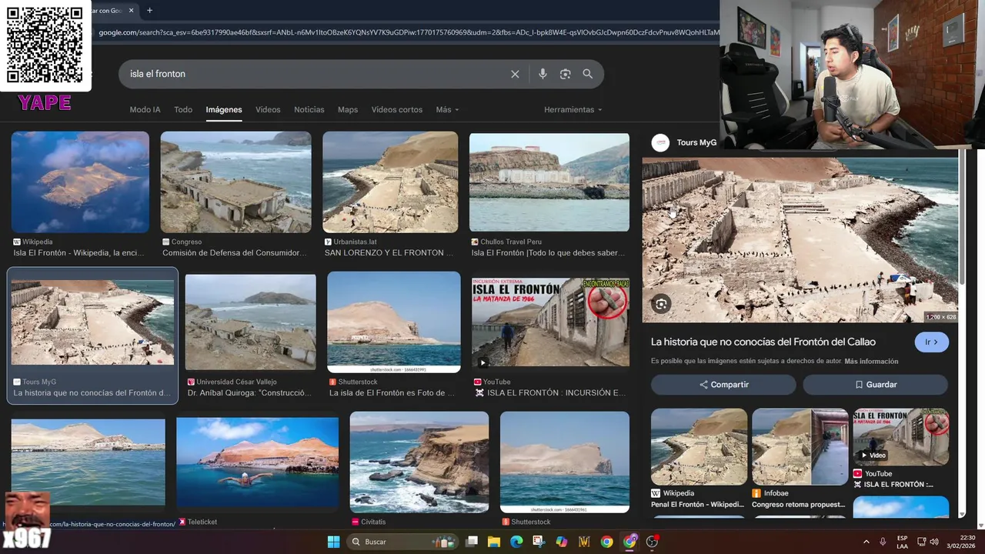Select the Tours MyG result thumbnail
This screenshot has height=554, width=985.
92,322
